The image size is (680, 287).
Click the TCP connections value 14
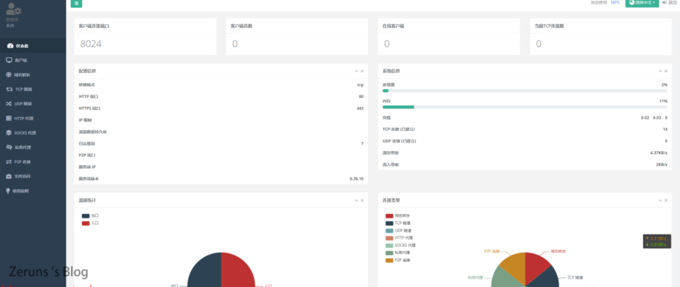click(665, 129)
